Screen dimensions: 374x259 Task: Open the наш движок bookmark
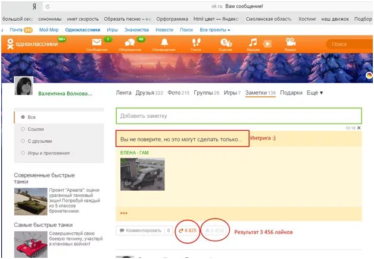click(x=335, y=19)
